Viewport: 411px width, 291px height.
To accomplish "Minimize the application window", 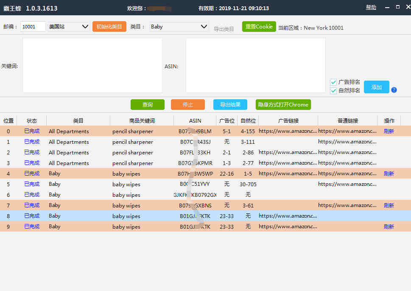I will coord(387,7).
